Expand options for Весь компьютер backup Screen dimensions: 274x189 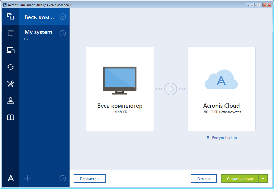pos(62,17)
